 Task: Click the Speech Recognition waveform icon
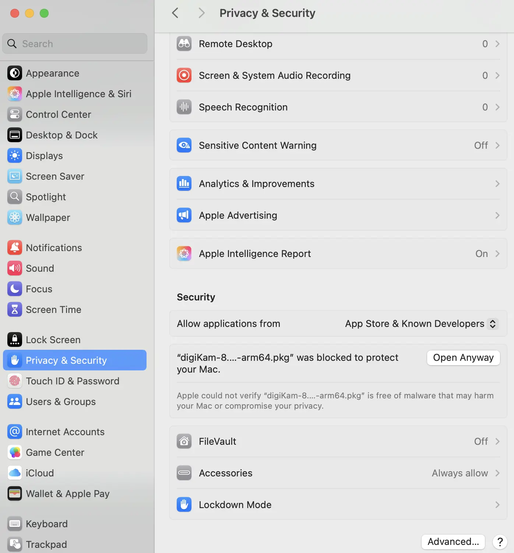pos(184,107)
